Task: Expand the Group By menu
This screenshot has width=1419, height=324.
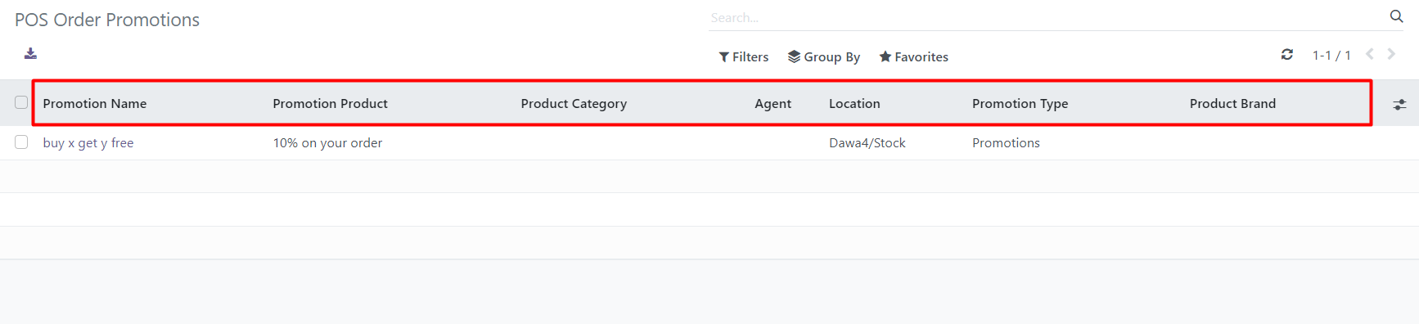Action: [x=824, y=56]
